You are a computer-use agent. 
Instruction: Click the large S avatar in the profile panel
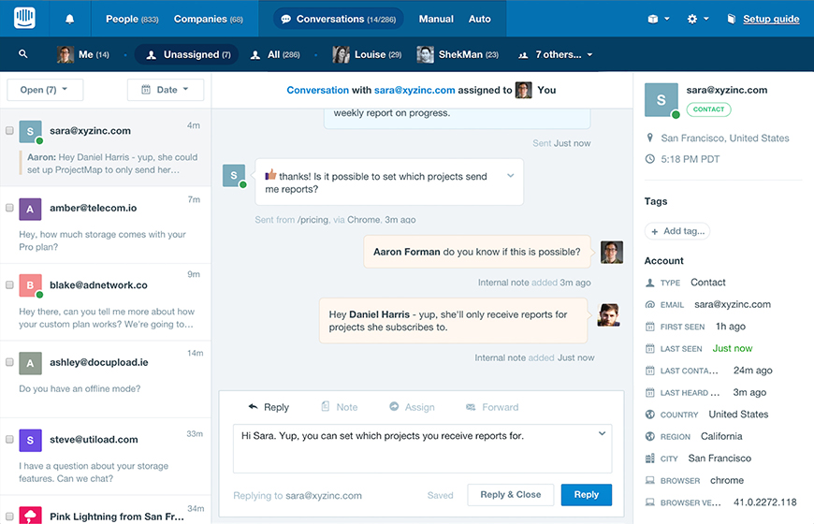[x=661, y=100]
